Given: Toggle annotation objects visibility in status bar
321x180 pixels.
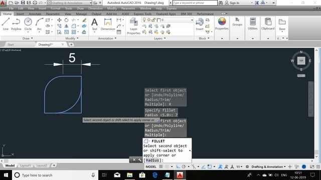Looking at the screenshot, I should pyautogui.click(x=220, y=166).
